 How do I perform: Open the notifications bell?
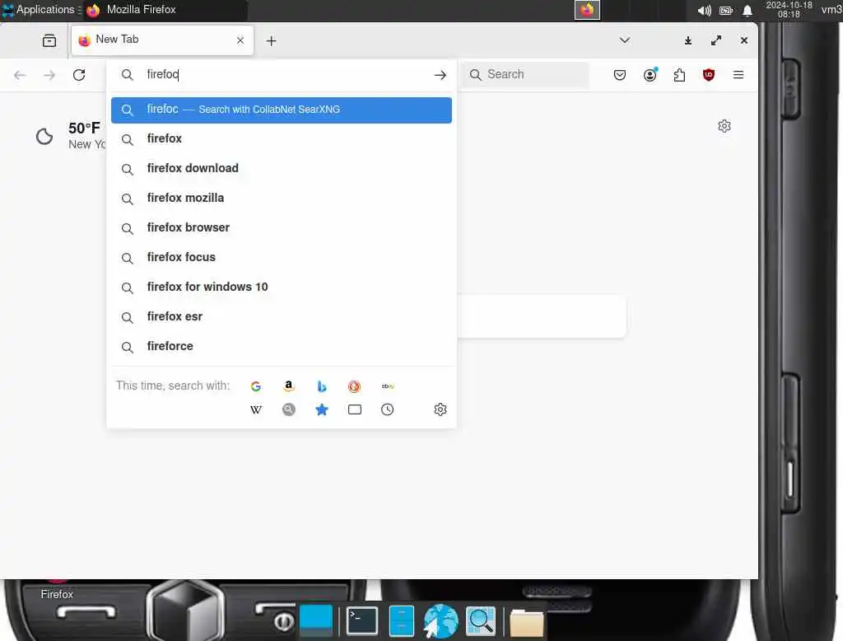pyautogui.click(x=748, y=10)
